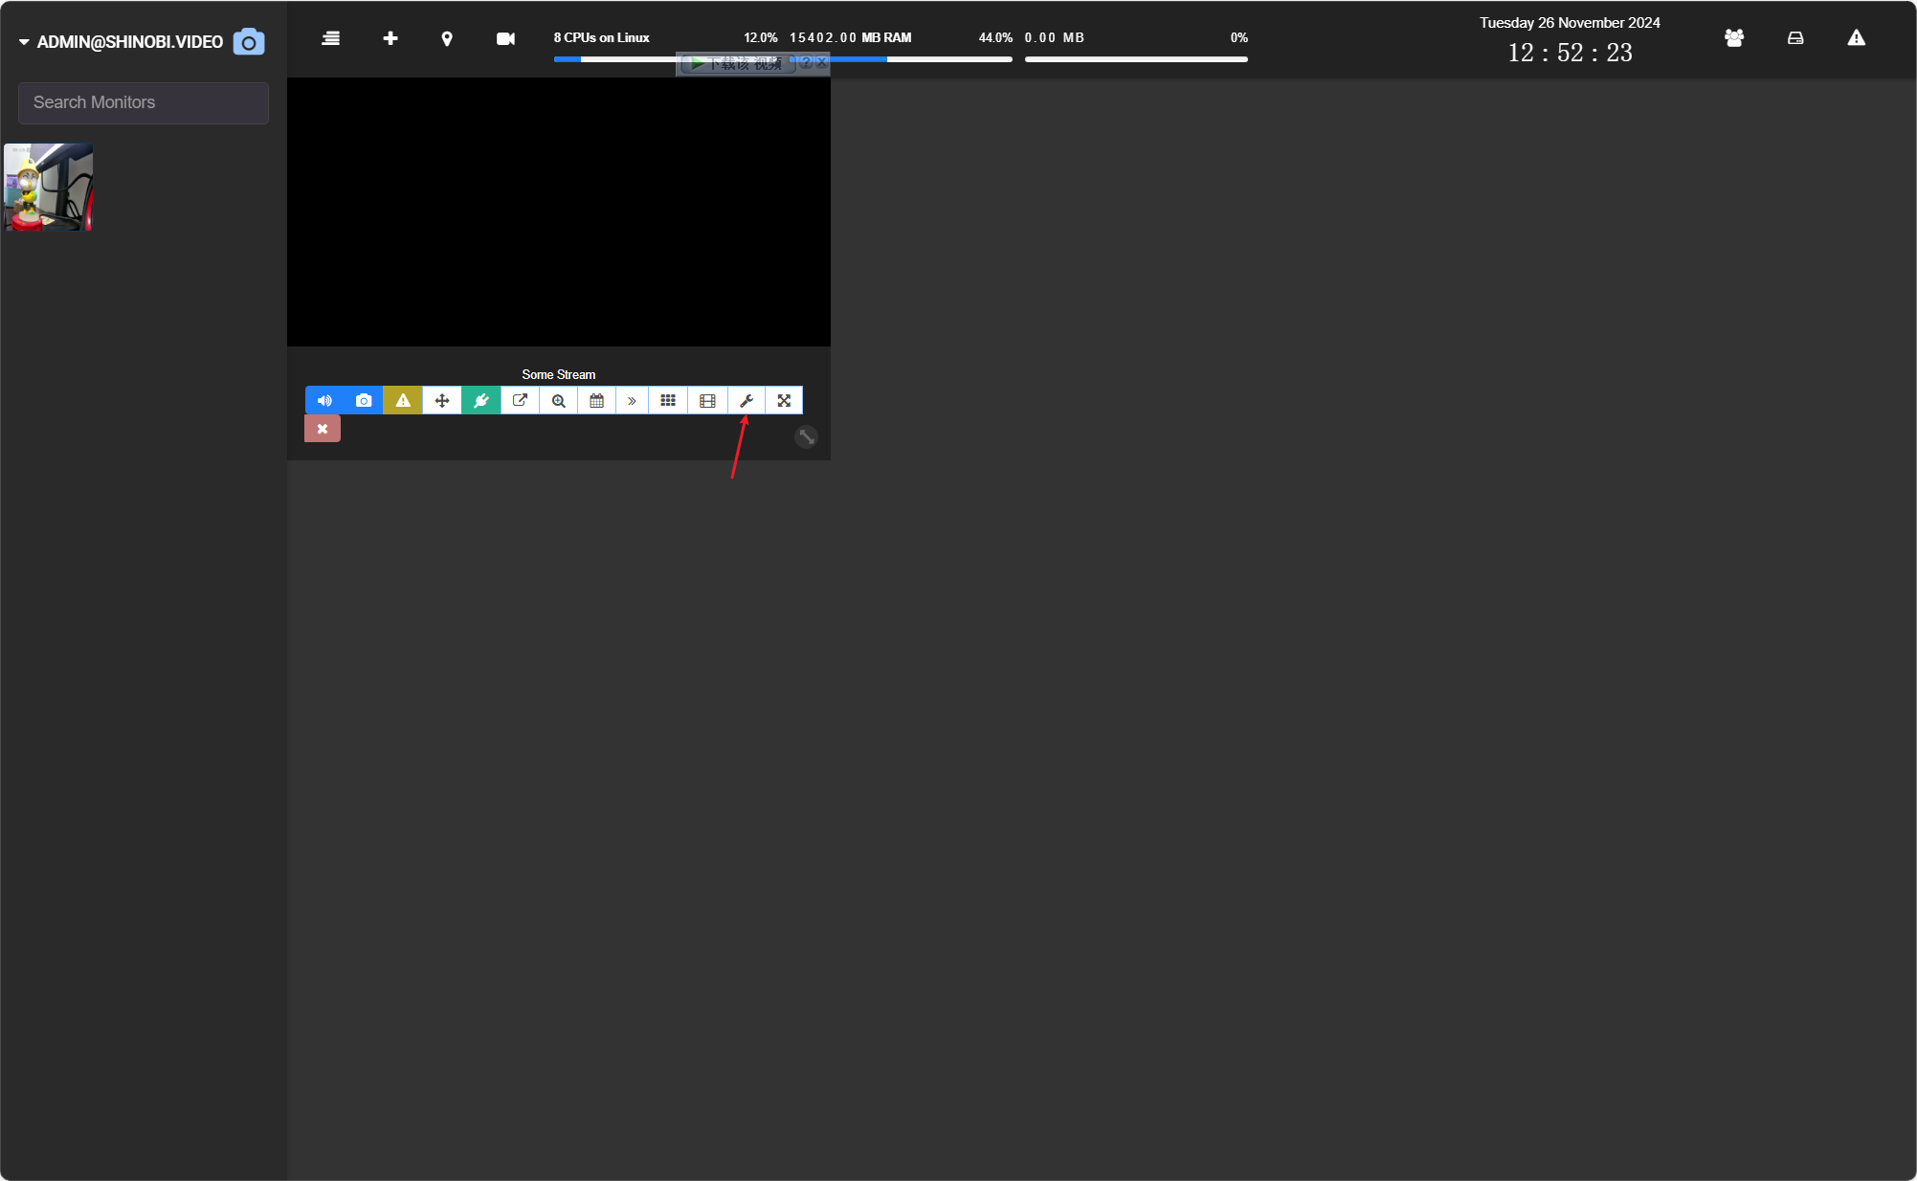Add a new monitor with plus icon
Viewport: 1917px width, 1181px height.
tap(390, 38)
